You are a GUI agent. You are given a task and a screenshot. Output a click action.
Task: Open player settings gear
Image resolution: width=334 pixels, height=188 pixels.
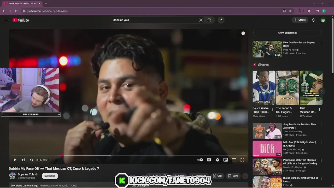(217, 160)
